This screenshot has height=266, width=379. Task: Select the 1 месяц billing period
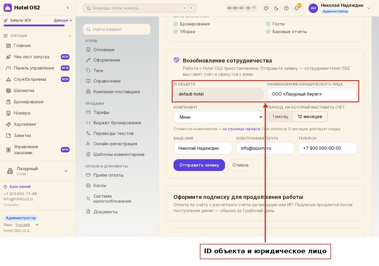(x=280, y=117)
